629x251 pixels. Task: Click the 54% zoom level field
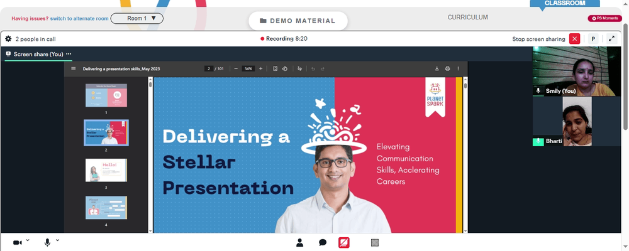pyautogui.click(x=248, y=68)
